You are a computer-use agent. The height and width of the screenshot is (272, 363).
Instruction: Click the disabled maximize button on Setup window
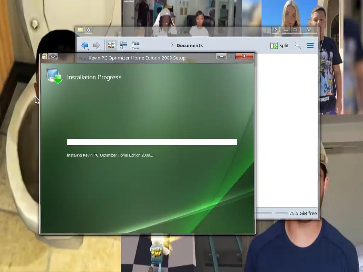pyautogui.click(x=231, y=56)
